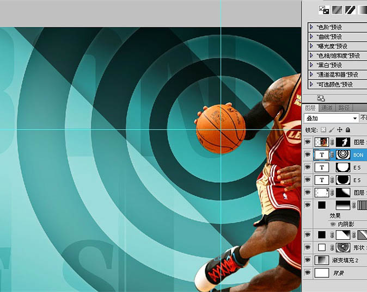Expand the “可选颜色”预设 group
Viewport: 367px width, 292px height.
311,84
